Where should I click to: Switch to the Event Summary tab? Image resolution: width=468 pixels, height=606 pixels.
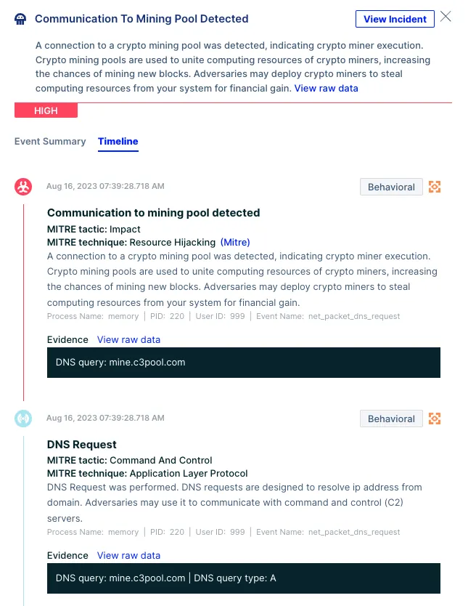[50, 142]
